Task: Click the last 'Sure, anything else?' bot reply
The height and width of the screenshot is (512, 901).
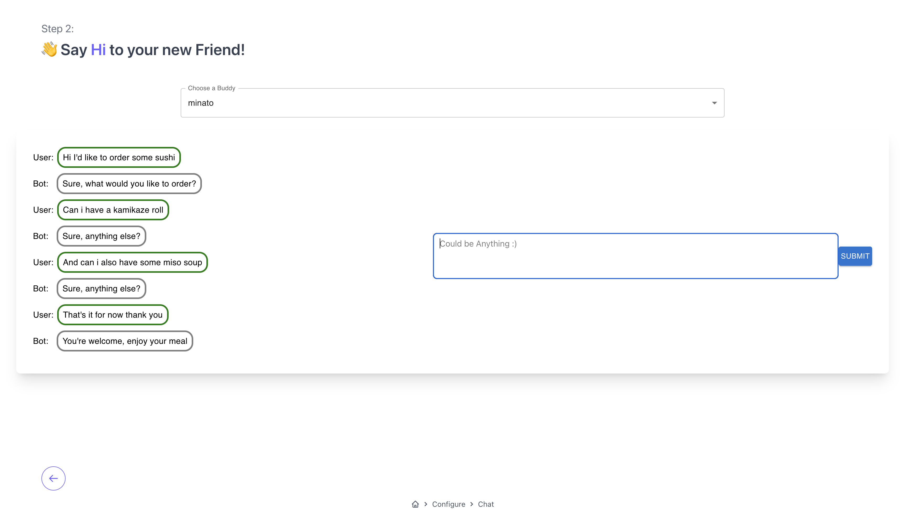Action: (x=101, y=289)
